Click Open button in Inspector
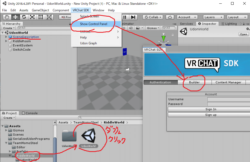 point(243,34)
